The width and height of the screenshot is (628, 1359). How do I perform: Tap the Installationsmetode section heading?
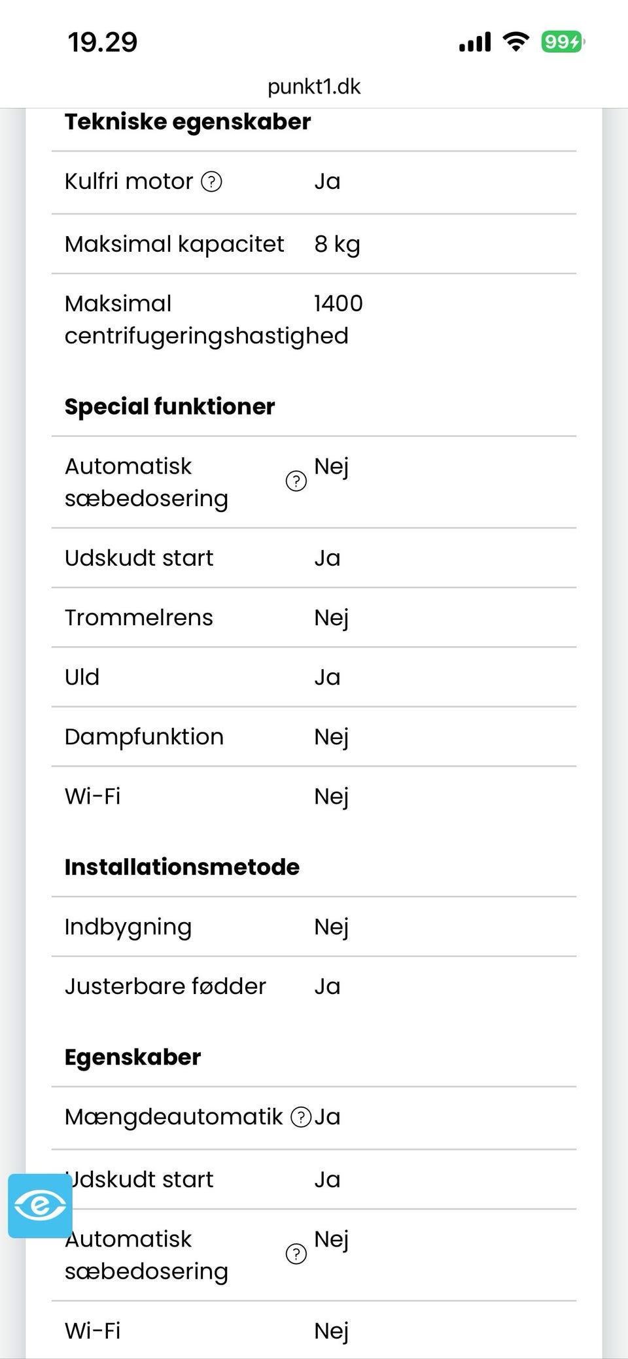tap(182, 867)
